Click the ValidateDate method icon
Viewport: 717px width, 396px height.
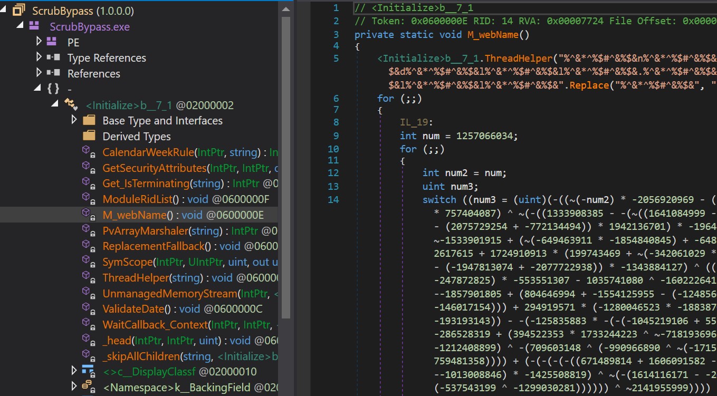click(88, 308)
